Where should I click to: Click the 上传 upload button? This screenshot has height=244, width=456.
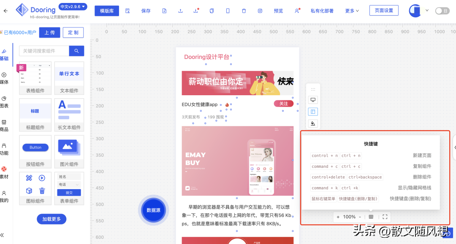49,32
